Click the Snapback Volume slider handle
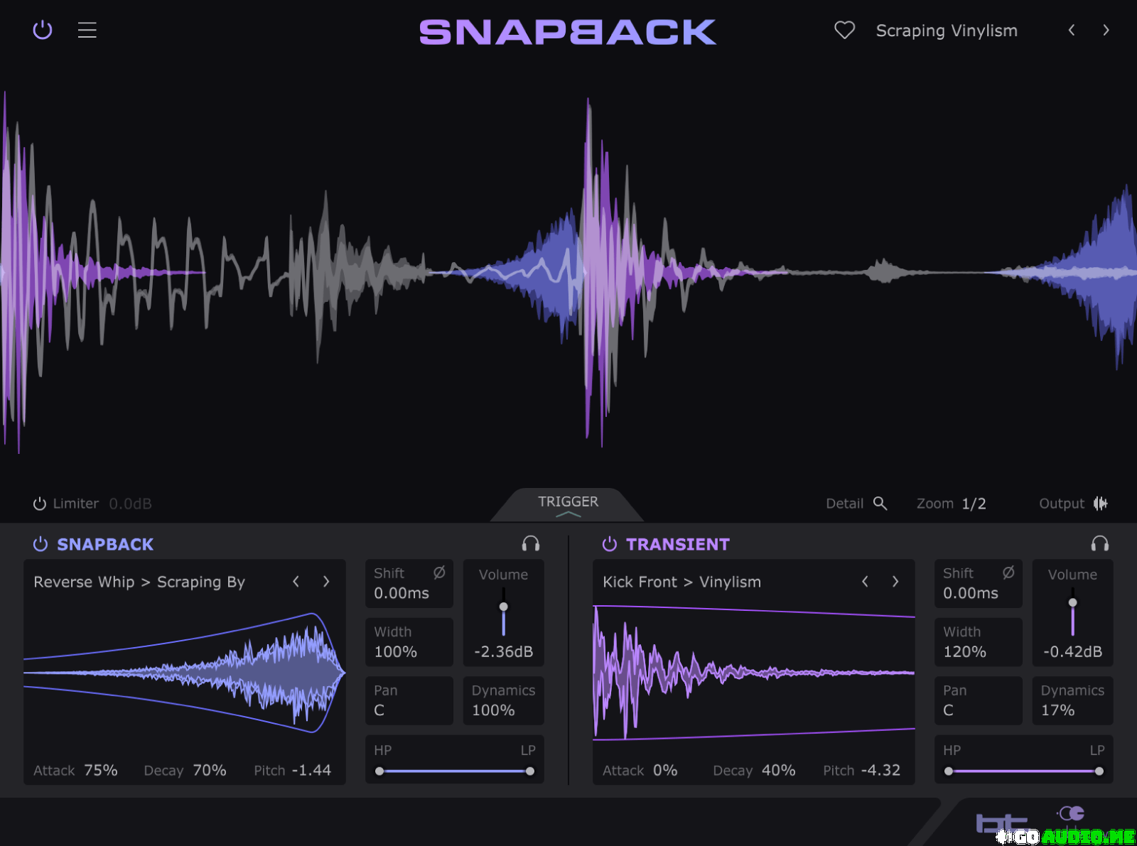1137x846 pixels. (504, 607)
